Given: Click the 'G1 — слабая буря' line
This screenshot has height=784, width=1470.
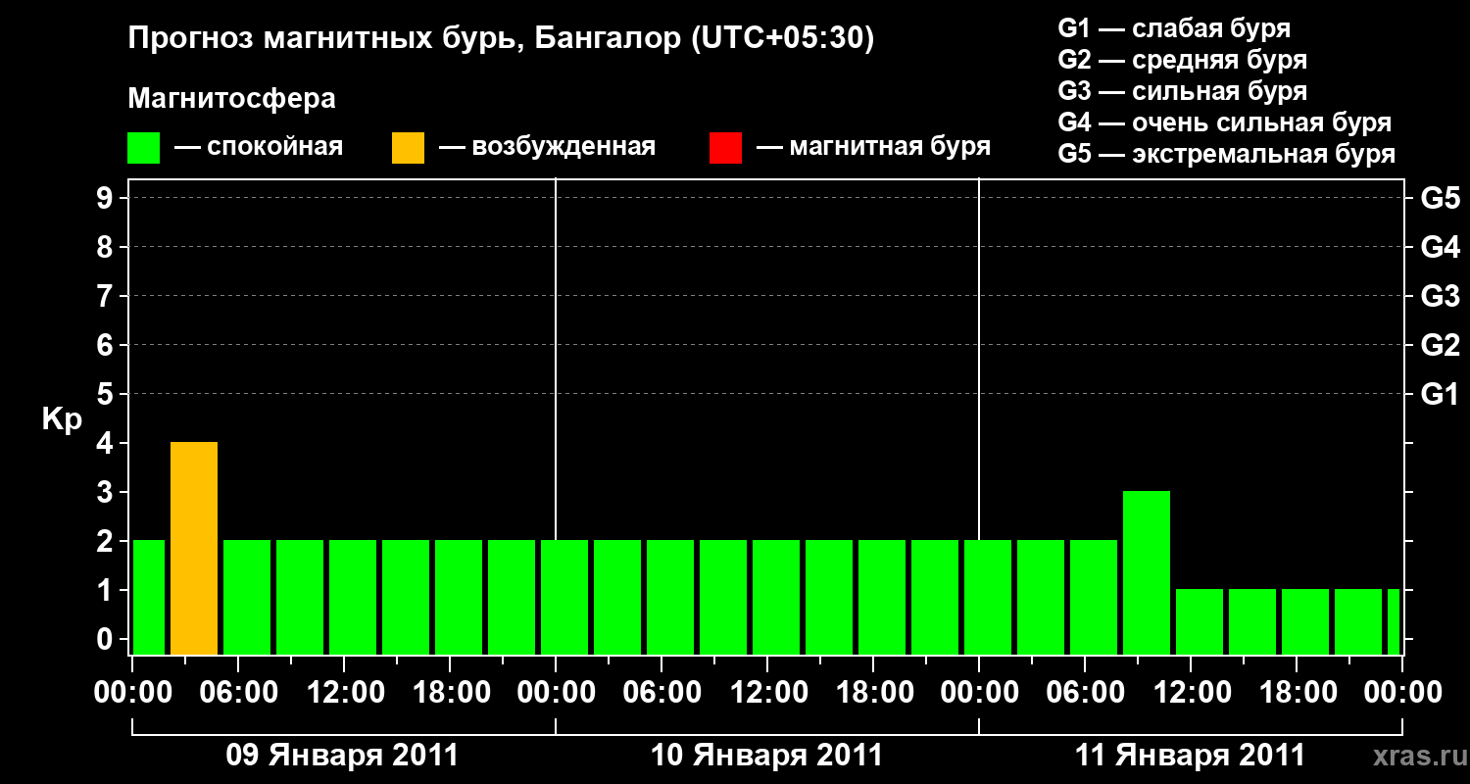Looking at the screenshot, I should pos(1174,28).
